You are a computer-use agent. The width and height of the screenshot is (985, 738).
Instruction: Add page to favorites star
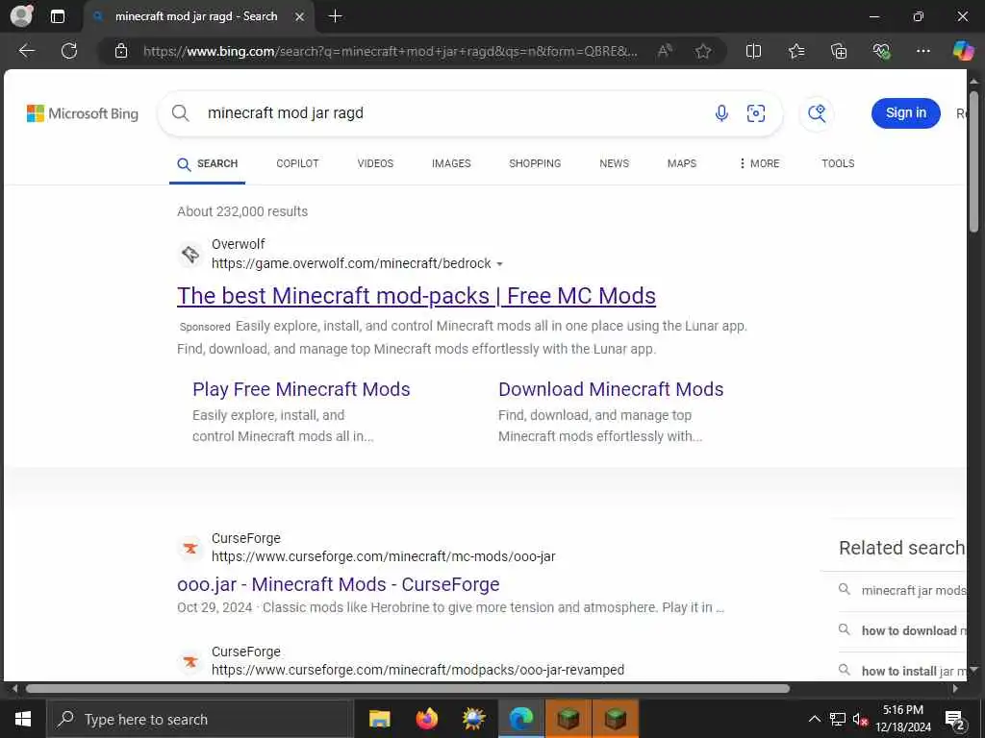[703, 51]
